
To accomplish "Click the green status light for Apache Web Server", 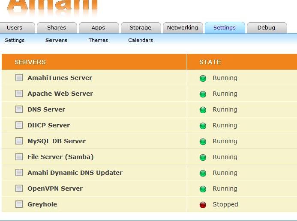I will pos(203,94).
